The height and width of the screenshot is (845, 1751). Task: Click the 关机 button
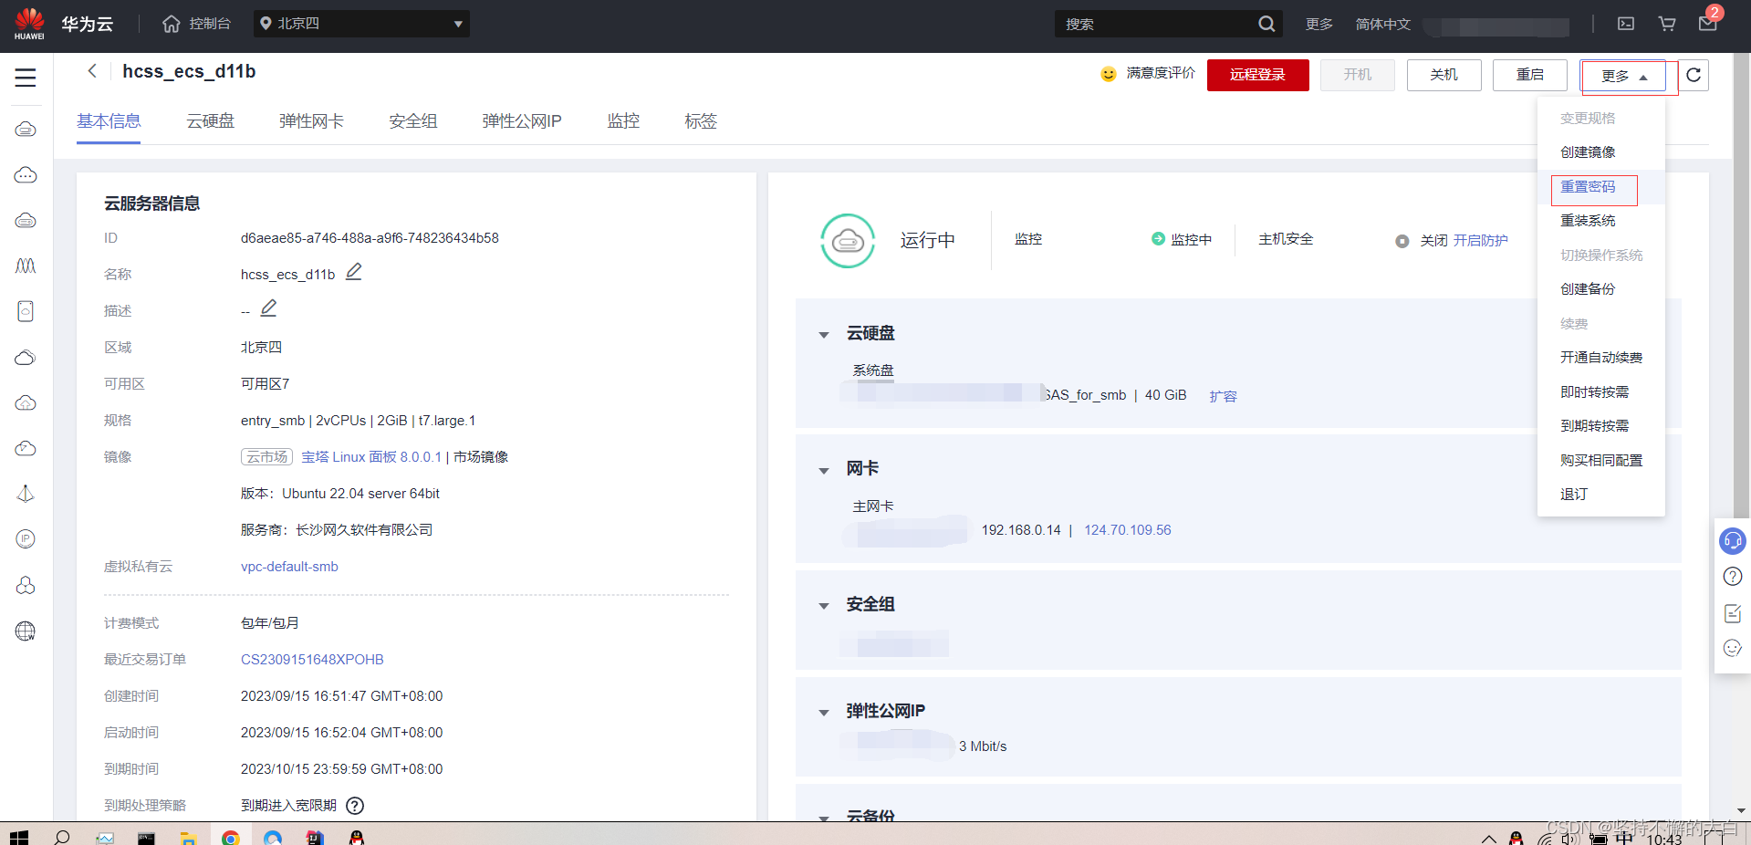1444,75
